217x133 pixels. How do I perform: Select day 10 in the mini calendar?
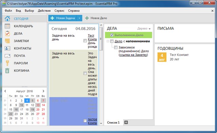tap(22, 105)
